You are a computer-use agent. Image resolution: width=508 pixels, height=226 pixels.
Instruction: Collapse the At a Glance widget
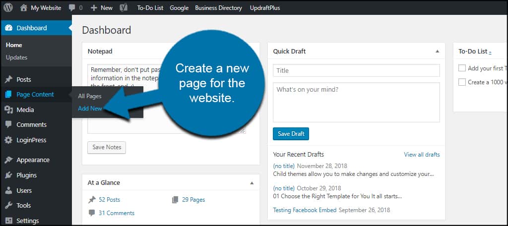(252, 183)
